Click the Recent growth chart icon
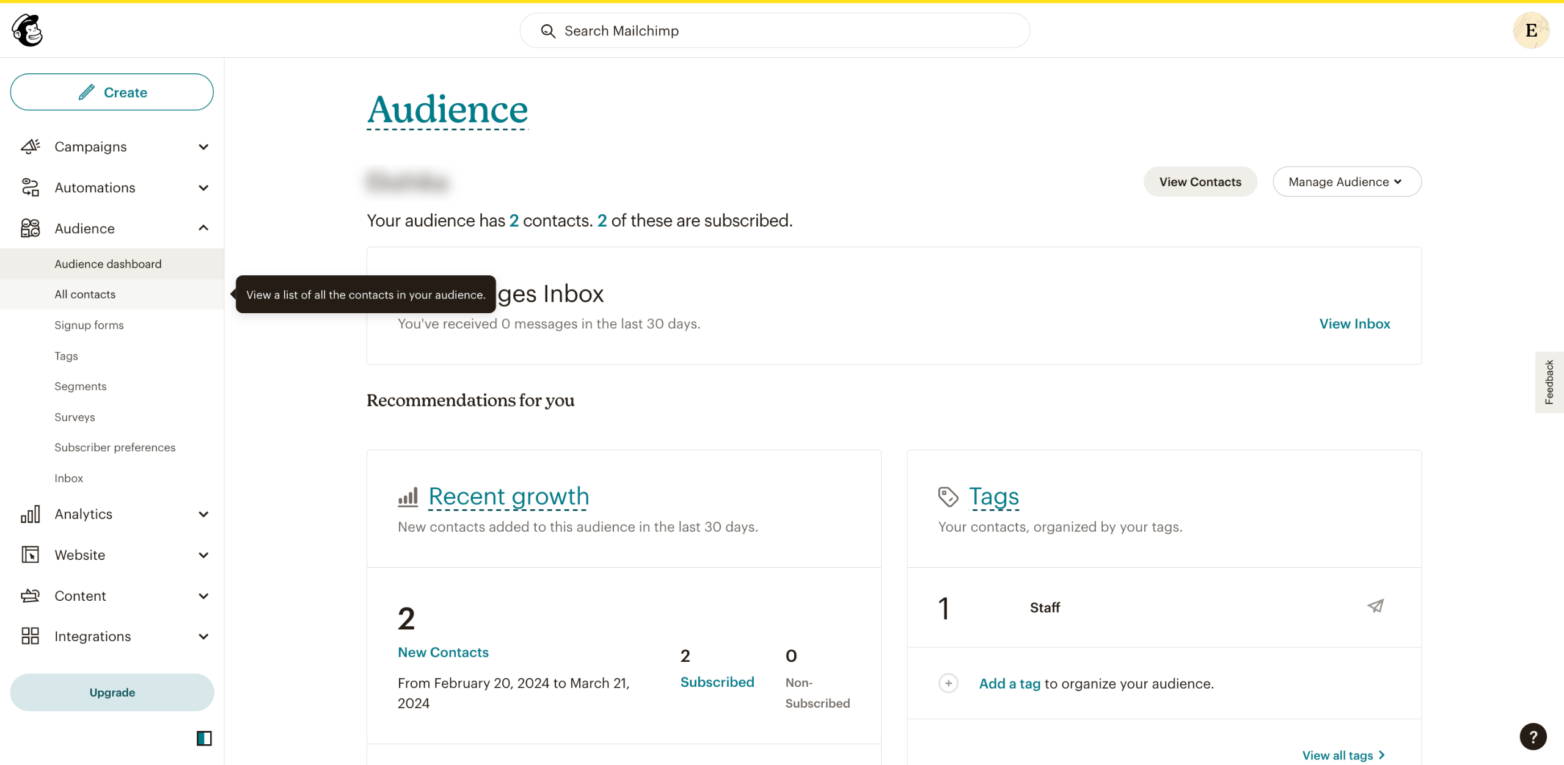 click(408, 497)
